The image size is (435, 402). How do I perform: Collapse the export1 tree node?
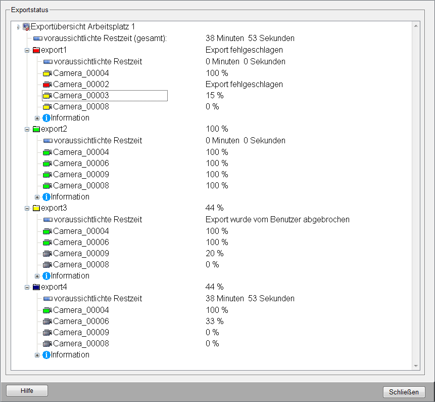(27, 50)
